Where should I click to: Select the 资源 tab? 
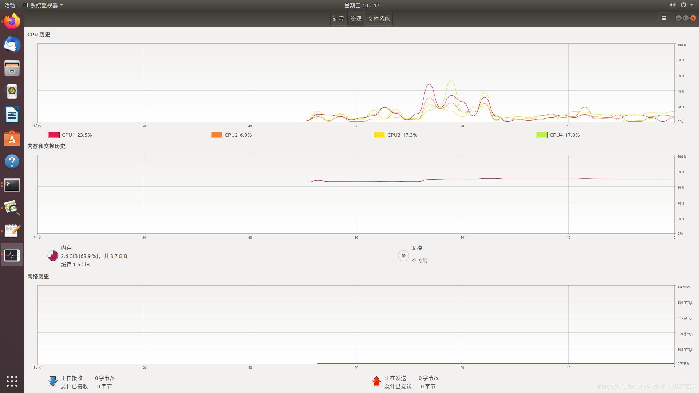[356, 19]
